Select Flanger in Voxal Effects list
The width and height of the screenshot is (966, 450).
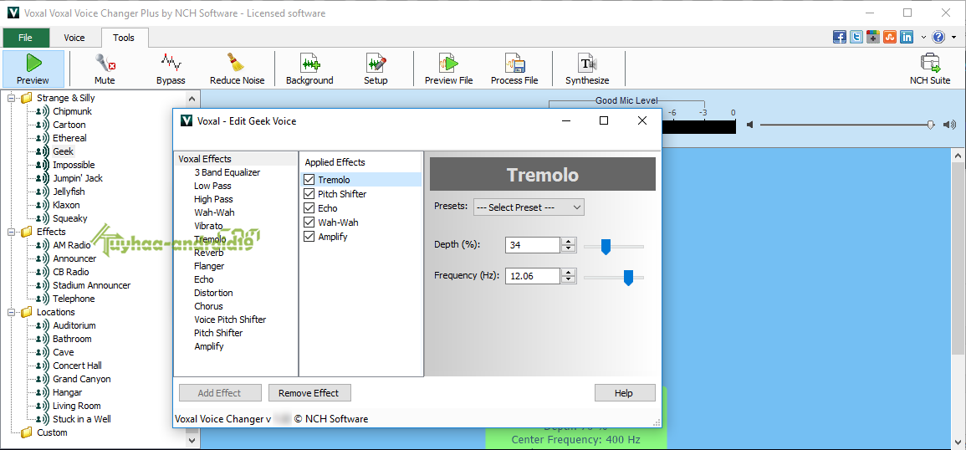[x=209, y=266]
